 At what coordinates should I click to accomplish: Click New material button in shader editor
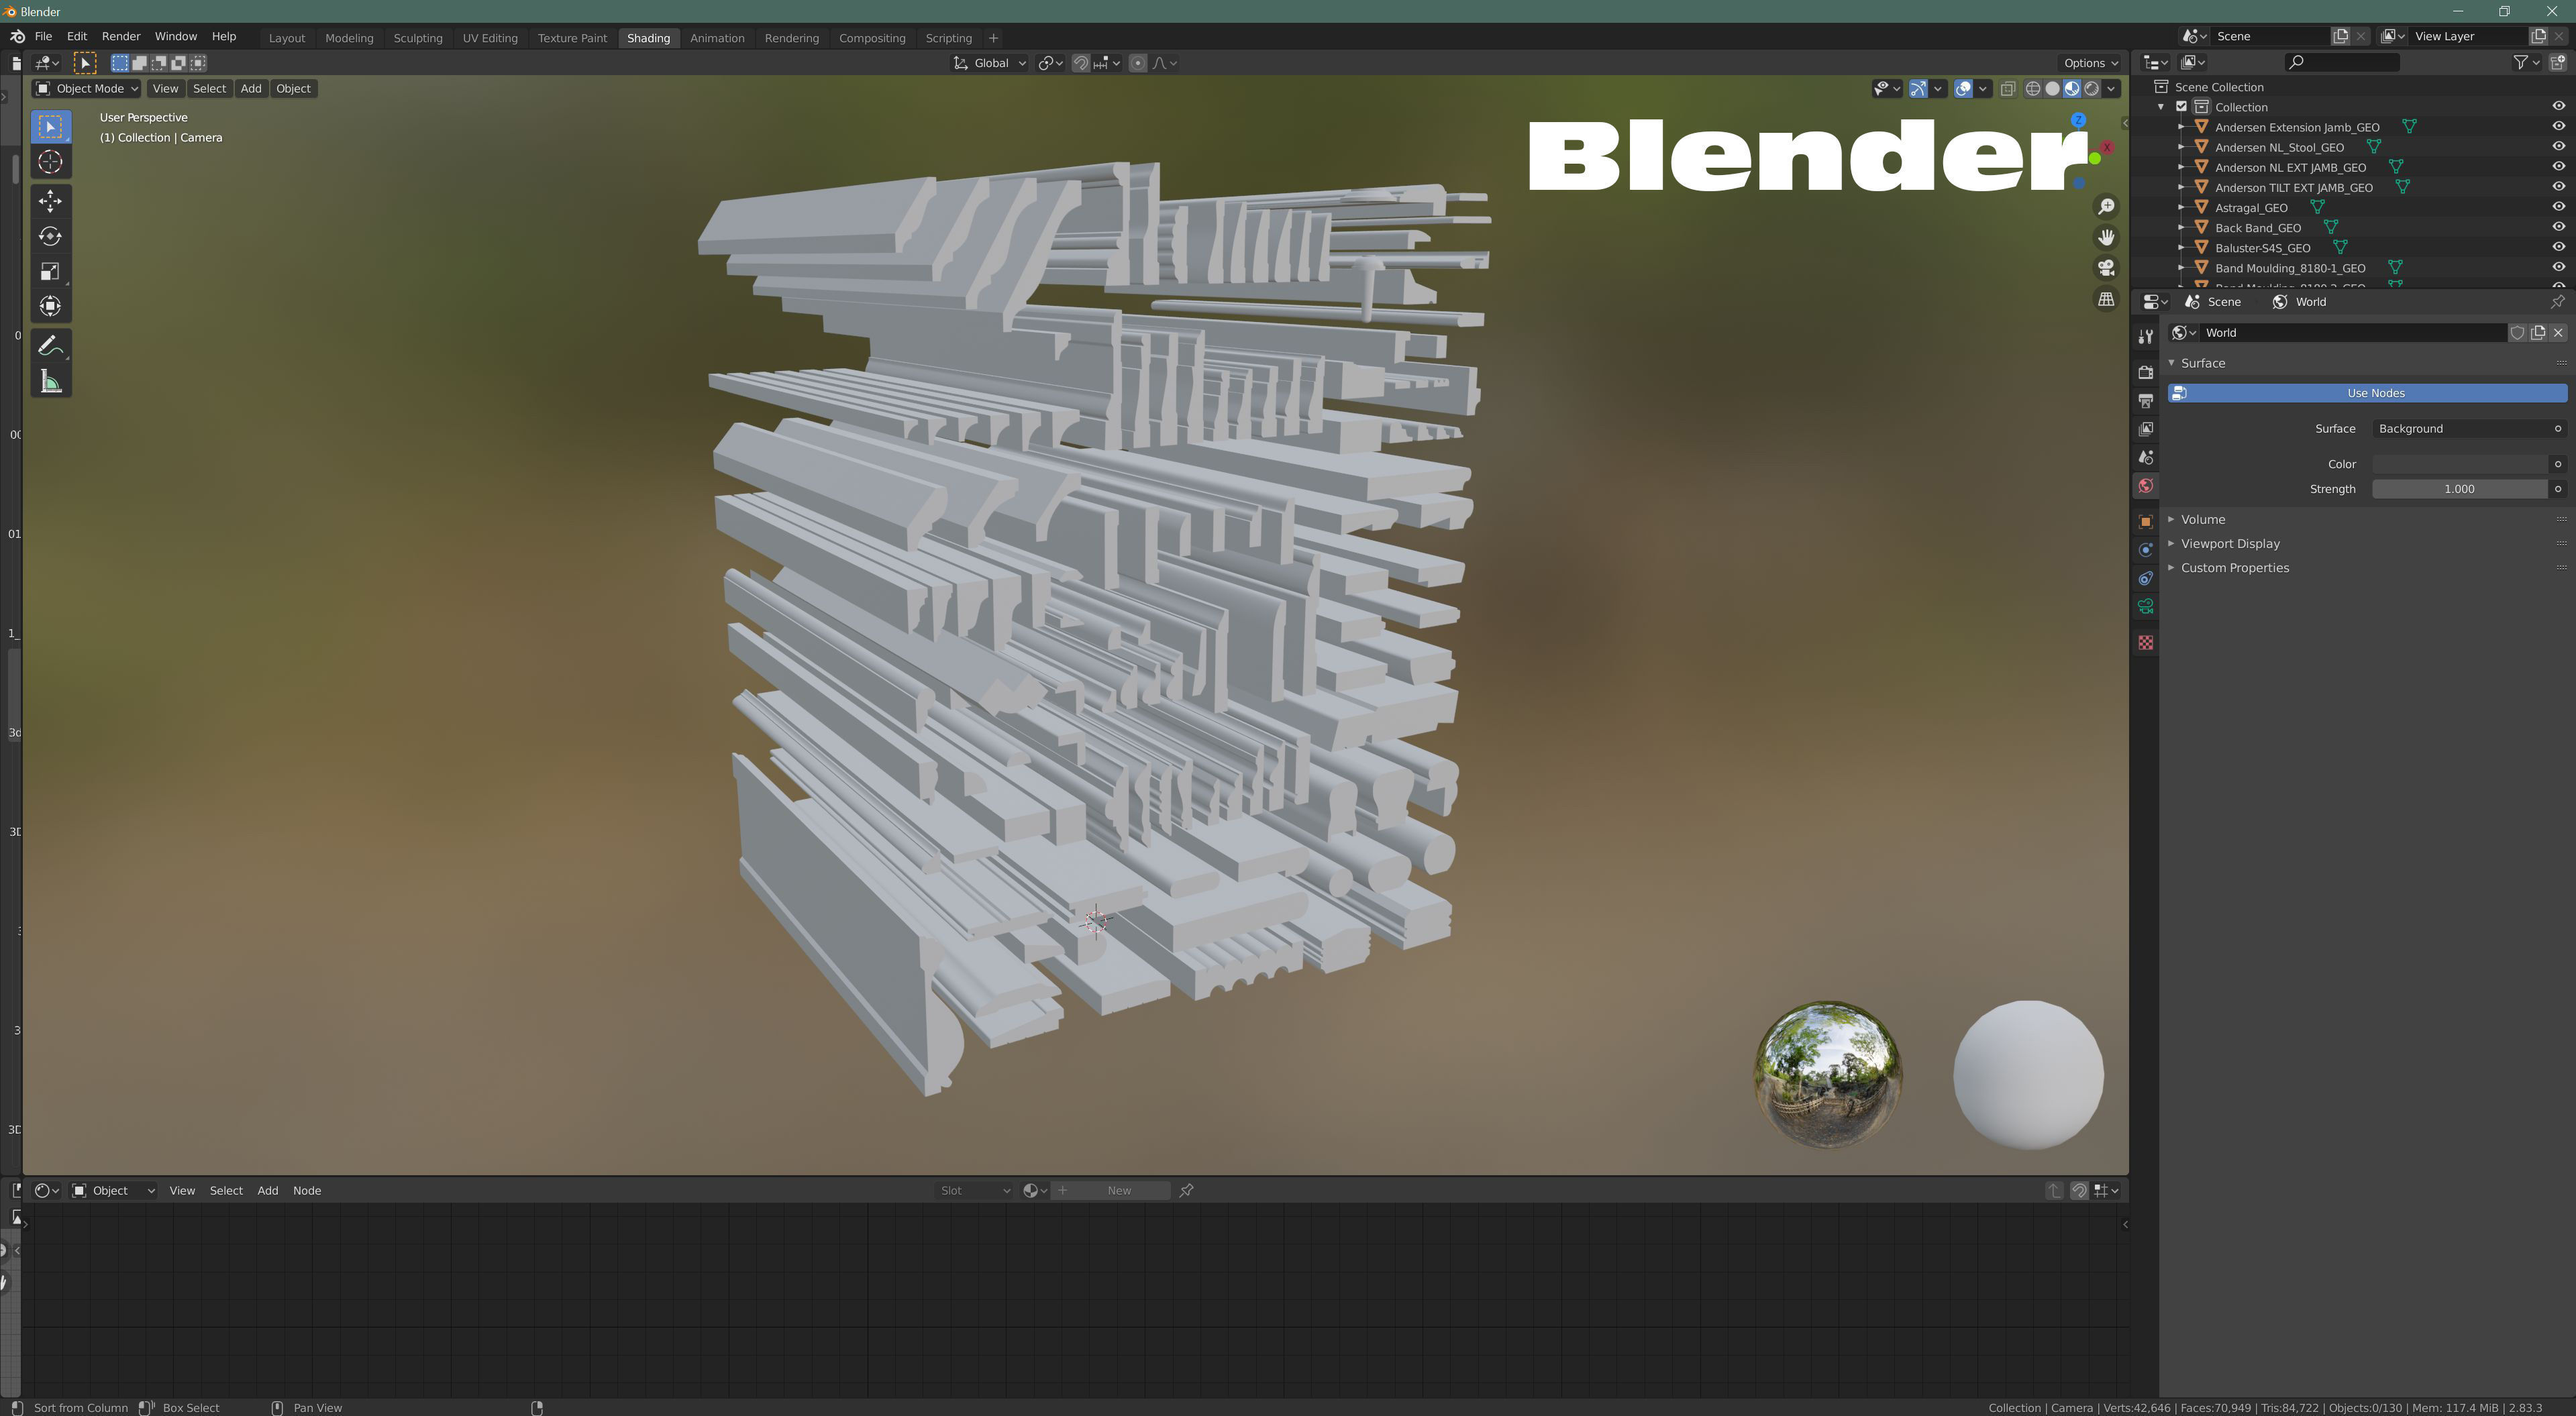point(1110,1190)
